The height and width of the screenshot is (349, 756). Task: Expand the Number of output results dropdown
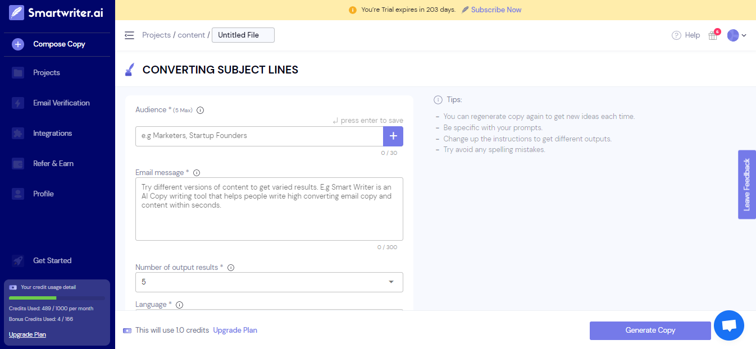[x=269, y=282]
